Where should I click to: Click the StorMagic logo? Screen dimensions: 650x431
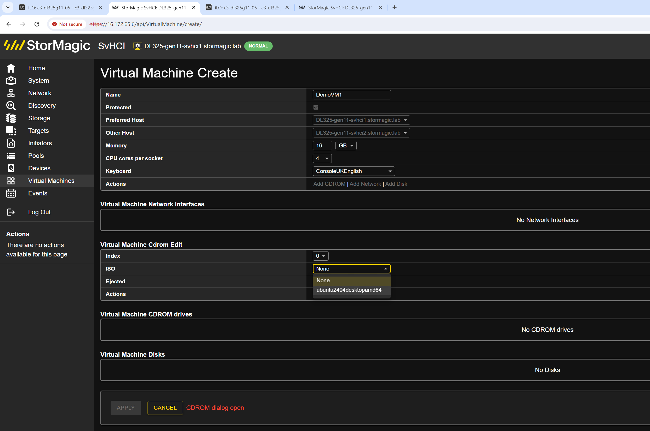(x=47, y=45)
